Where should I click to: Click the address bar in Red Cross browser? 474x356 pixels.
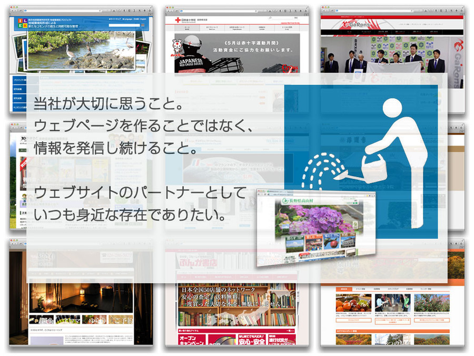[x=237, y=11]
